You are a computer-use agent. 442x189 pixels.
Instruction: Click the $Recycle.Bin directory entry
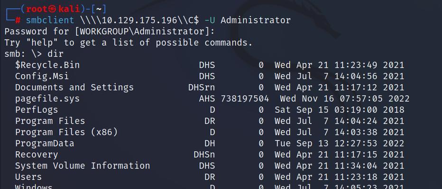[47, 65]
